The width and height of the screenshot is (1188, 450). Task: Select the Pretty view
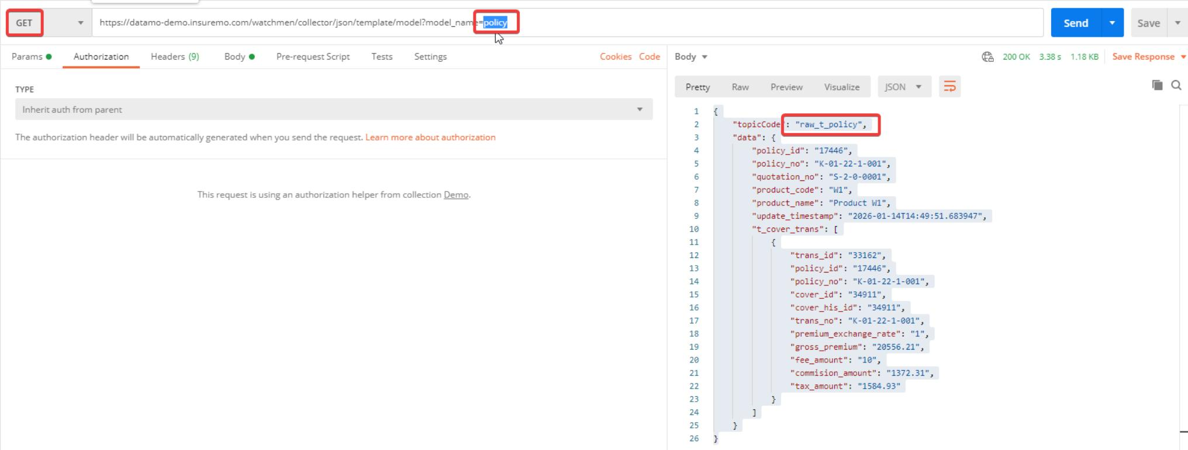pos(697,87)
